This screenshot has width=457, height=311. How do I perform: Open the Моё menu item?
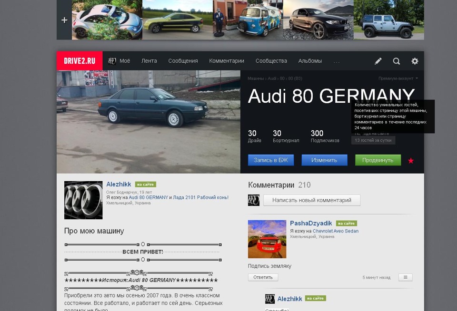tap(125, 61)
